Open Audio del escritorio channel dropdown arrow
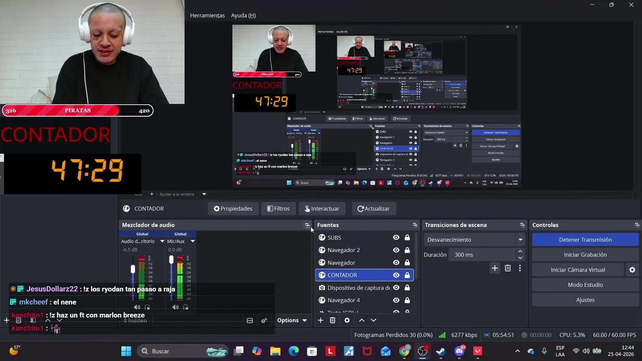The height and width of the screenshot is (361, 642). tap(162, 241)
